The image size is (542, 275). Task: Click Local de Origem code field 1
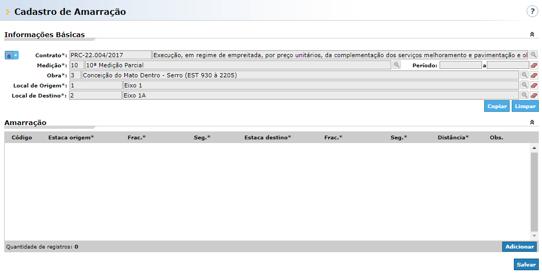pos(96,85)
